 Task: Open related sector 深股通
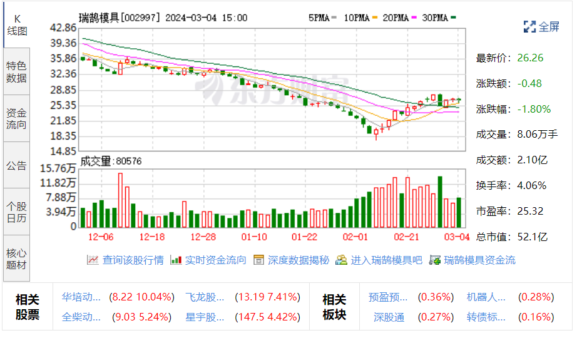(389, 317)
